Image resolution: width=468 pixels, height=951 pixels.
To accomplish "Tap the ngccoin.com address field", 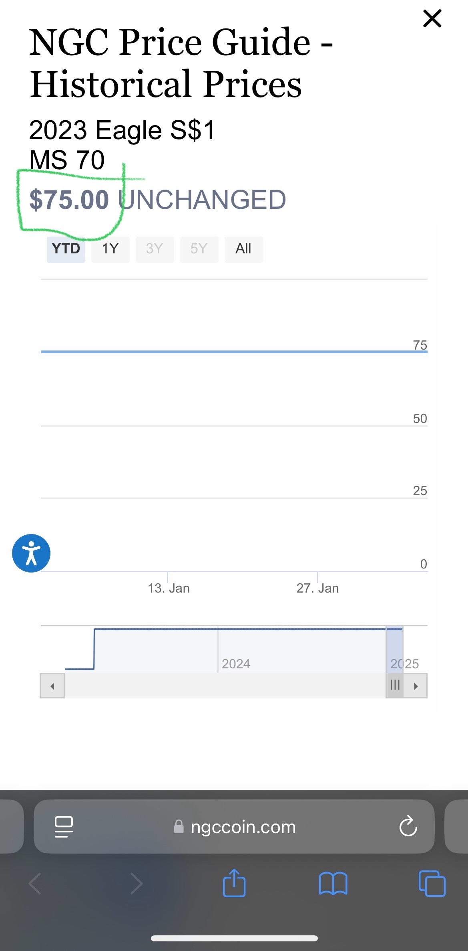I will click(x=243, y=827).
